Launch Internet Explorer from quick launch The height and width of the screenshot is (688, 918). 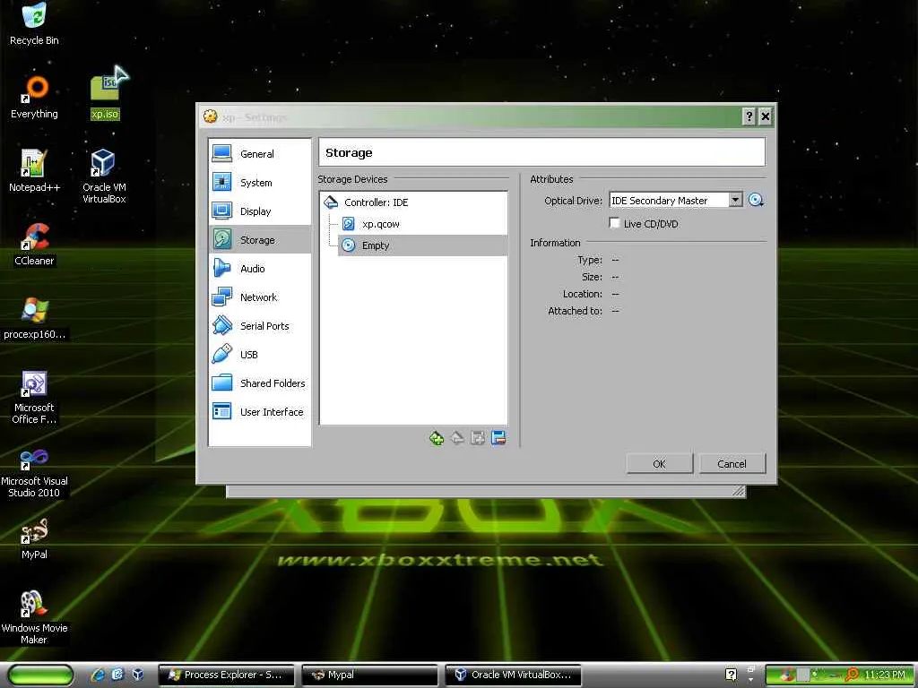point(99,675)
